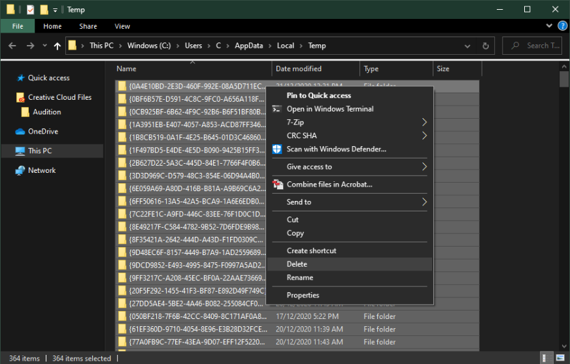This screenshot has height=364, width=570.
Task: Click Properties icon in quick access toolbar
Action: (30, 10)
